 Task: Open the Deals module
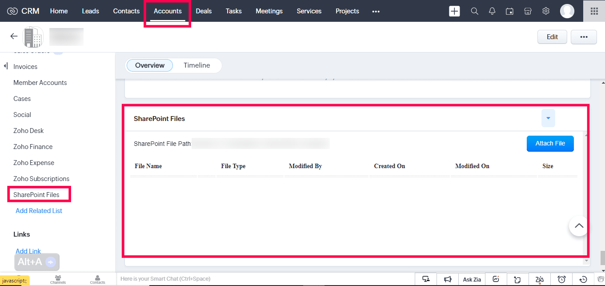204,11
